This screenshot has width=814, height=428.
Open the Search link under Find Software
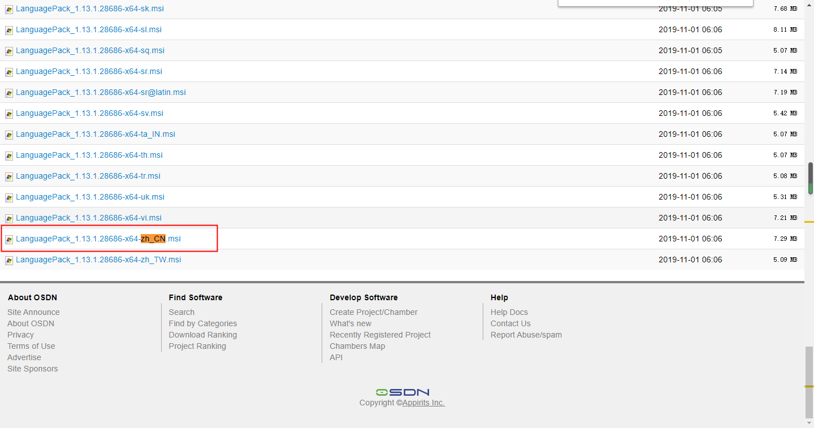point(181,312)
